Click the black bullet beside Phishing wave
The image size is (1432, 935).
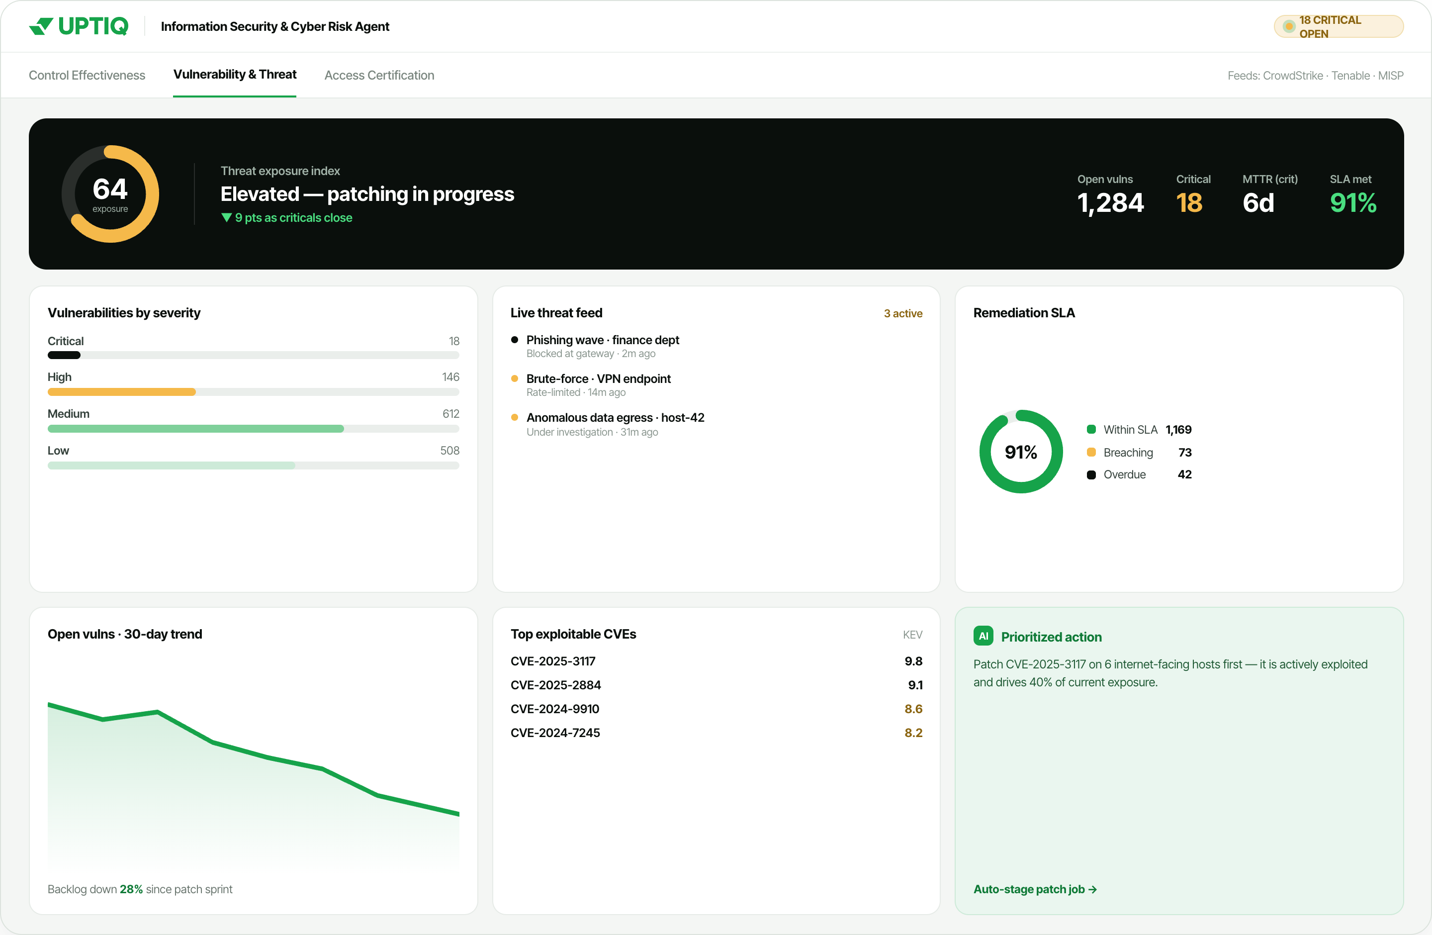[x=515, y=340]
